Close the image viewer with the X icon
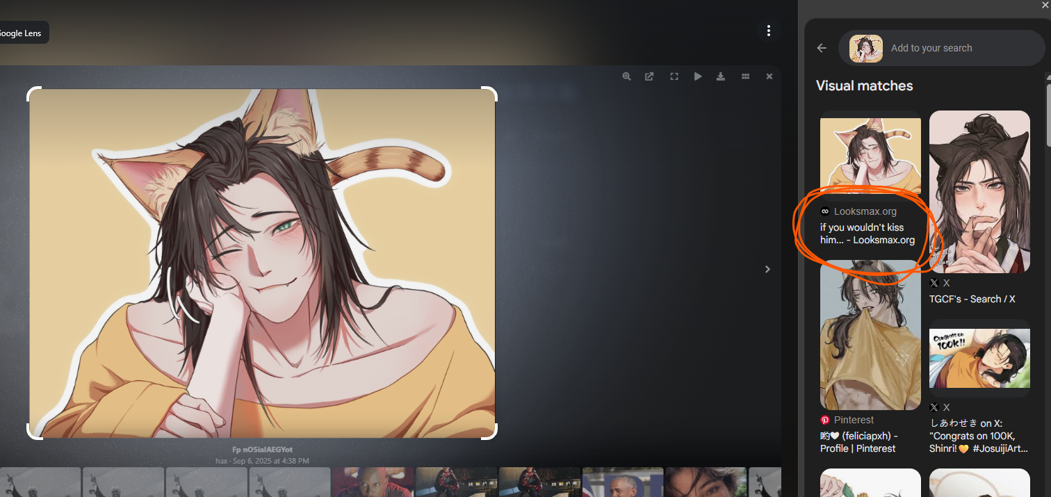 coord(769,76)
